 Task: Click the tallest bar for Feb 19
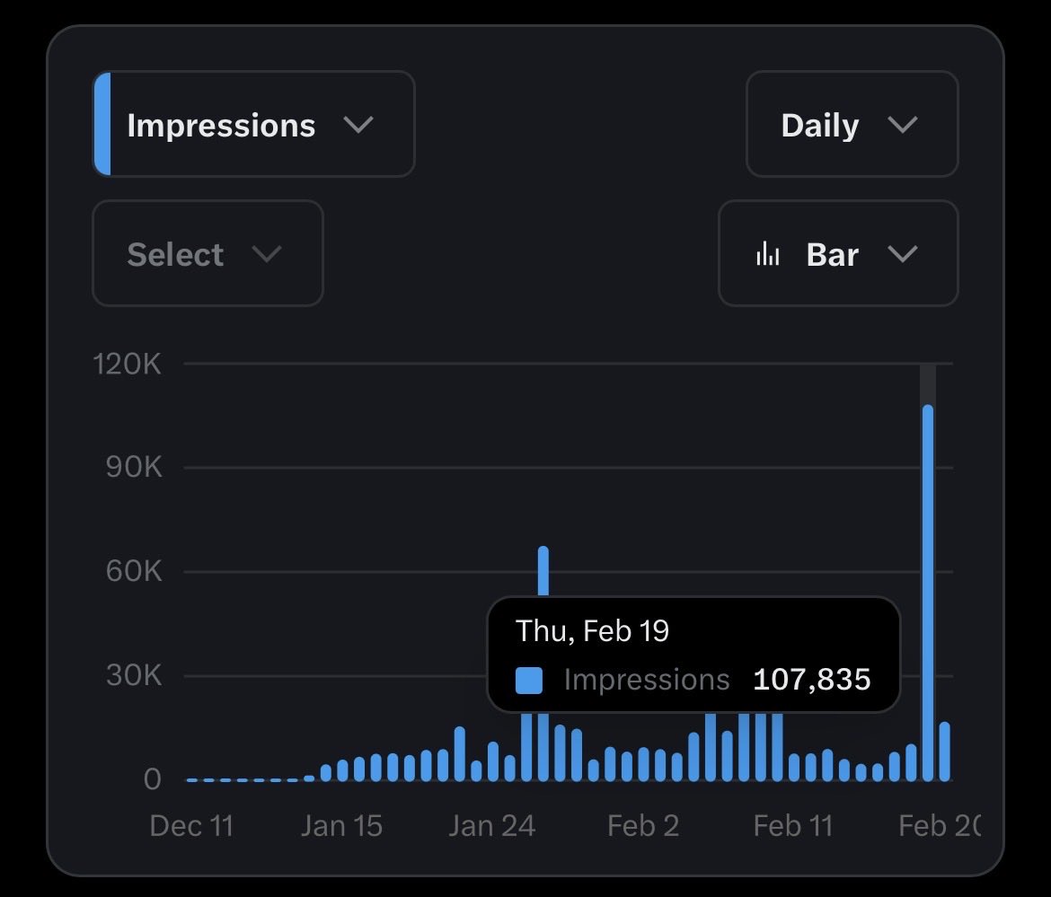[x=928, y=593]
